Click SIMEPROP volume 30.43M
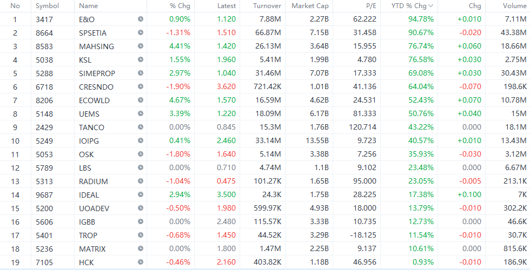The height and width of the screenshot is (270, 530). 514,73
